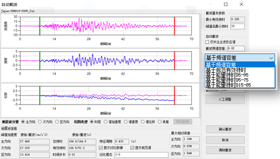Pick 基于能量持时D15-85 option
Image resolution: width=280 pixels, height=159 pixels.
coord(227,85)
